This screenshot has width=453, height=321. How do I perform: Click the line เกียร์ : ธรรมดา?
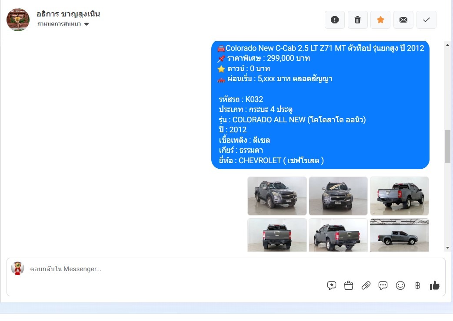(x=241, y=151)
